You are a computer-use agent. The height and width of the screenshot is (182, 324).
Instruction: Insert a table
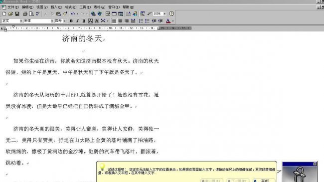pyautogui.click(x=114, y=14)
